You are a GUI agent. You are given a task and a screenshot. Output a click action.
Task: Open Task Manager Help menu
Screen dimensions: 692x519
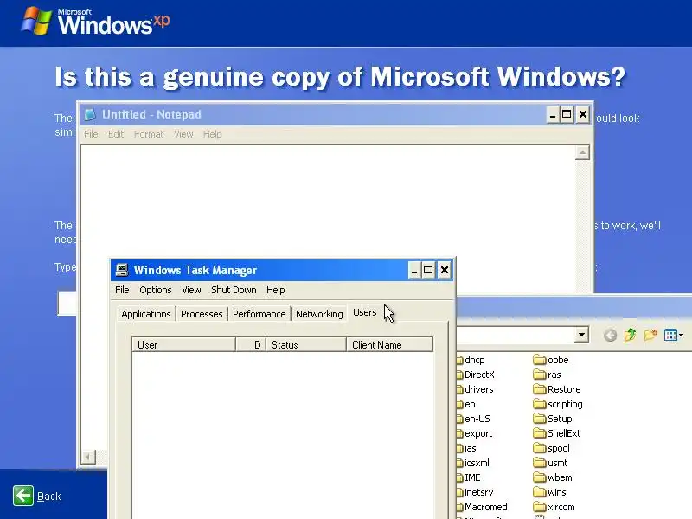[x=275, y=290]
